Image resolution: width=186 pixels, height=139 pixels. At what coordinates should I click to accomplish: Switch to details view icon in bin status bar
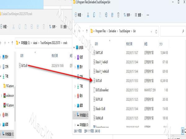(183, 131)
